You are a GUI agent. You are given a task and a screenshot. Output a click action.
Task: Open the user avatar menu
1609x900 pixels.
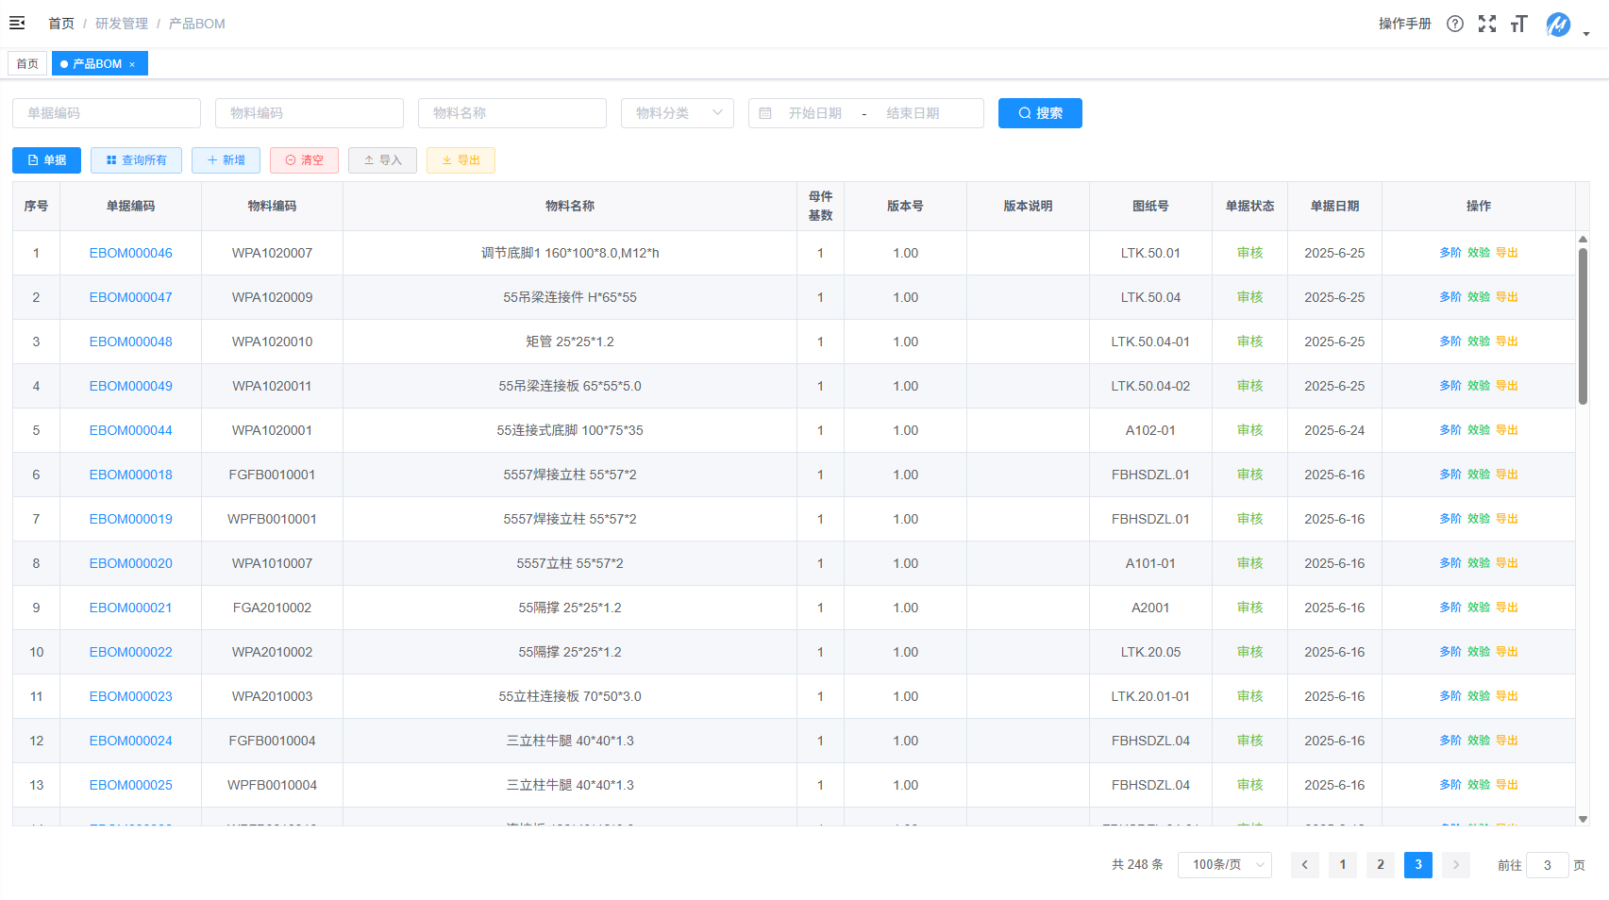pyautogui.click(x=1558, y=25)
